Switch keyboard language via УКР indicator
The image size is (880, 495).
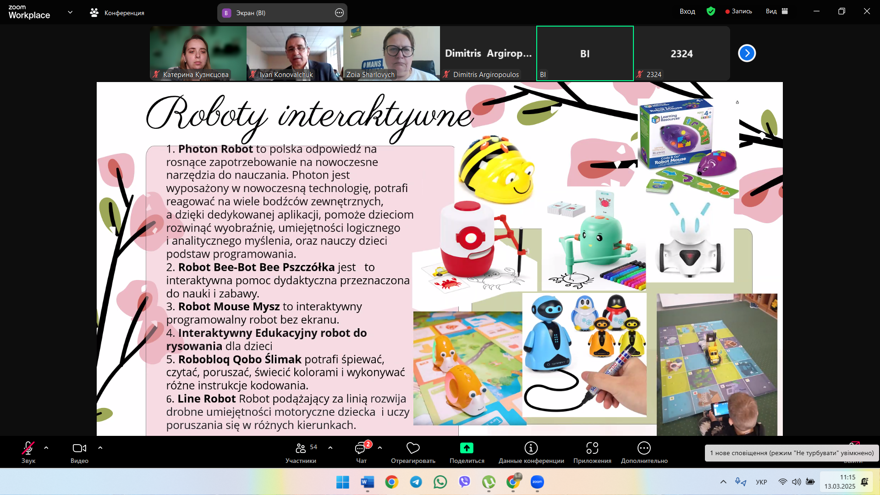[x=762, y=482]
